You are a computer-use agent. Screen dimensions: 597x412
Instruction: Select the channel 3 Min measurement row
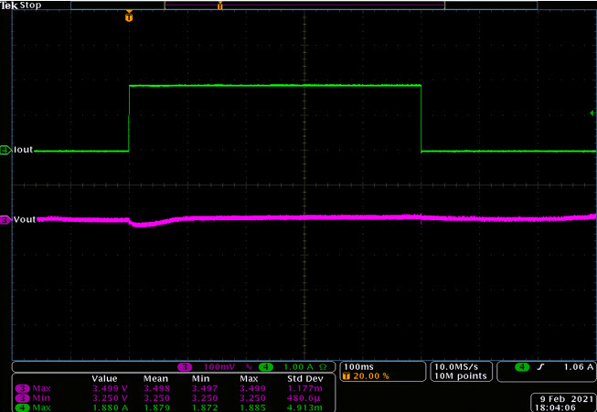(174, 398)
